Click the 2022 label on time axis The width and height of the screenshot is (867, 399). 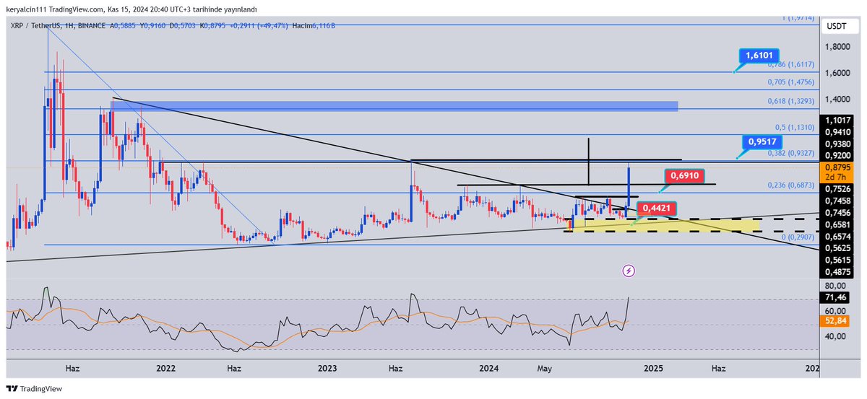pos(165,368)
